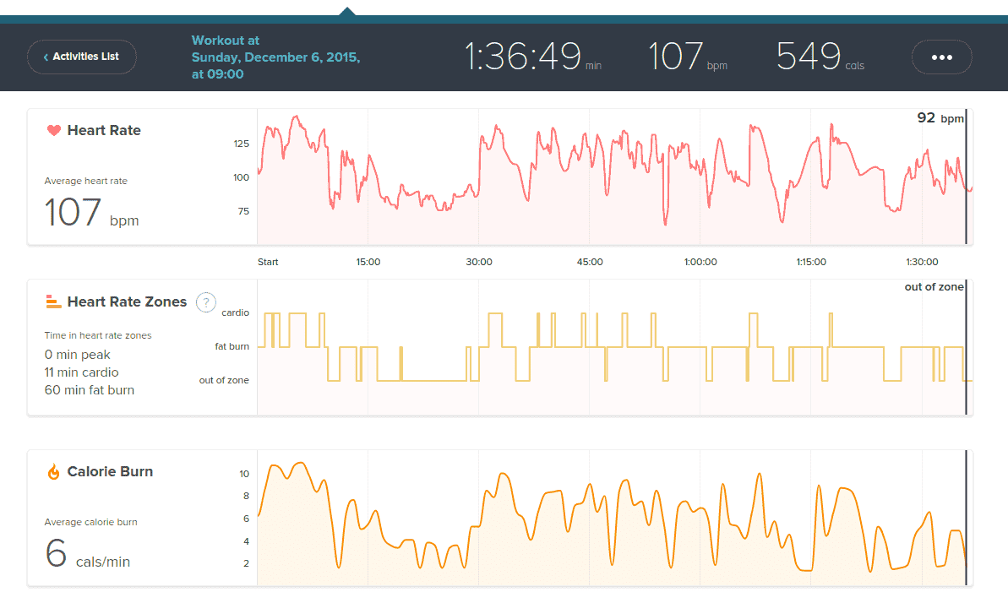Click the cardio label on zones axis
Viewport: 1008px width, 603px height.
point(235,312)
